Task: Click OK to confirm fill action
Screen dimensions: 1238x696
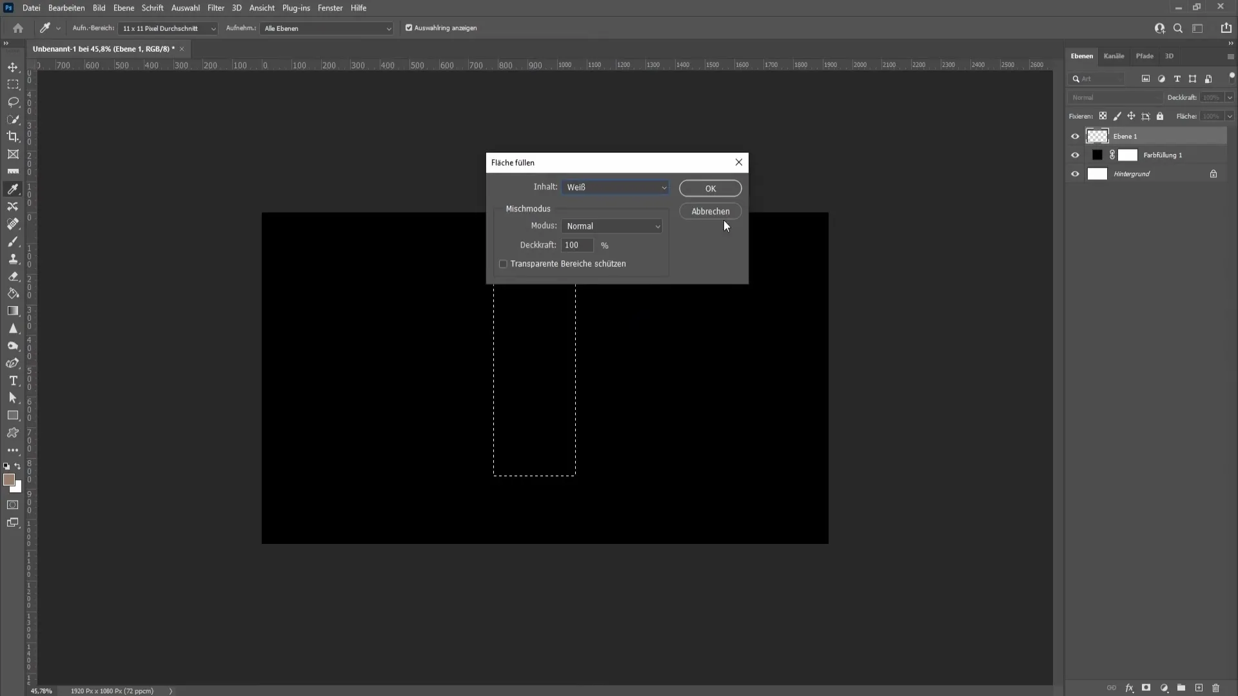Action: (x=711, y=188)
